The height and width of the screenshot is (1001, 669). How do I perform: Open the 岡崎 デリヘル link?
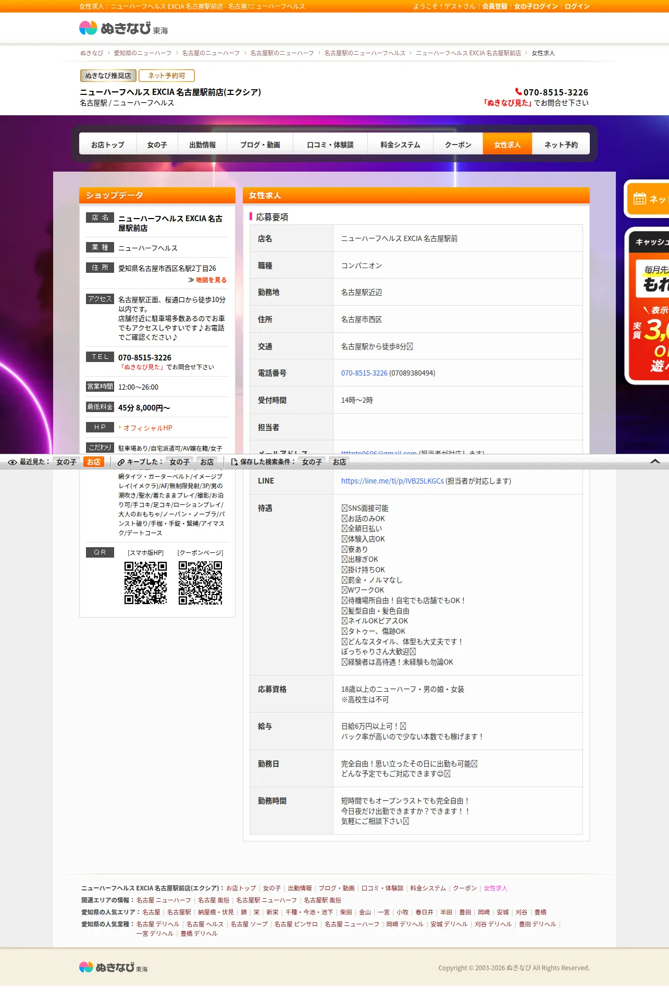tap(405, 924)
